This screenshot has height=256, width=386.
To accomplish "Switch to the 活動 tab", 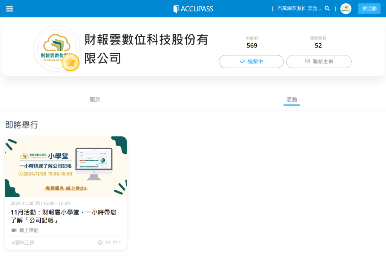I will [x=292, y=100].
